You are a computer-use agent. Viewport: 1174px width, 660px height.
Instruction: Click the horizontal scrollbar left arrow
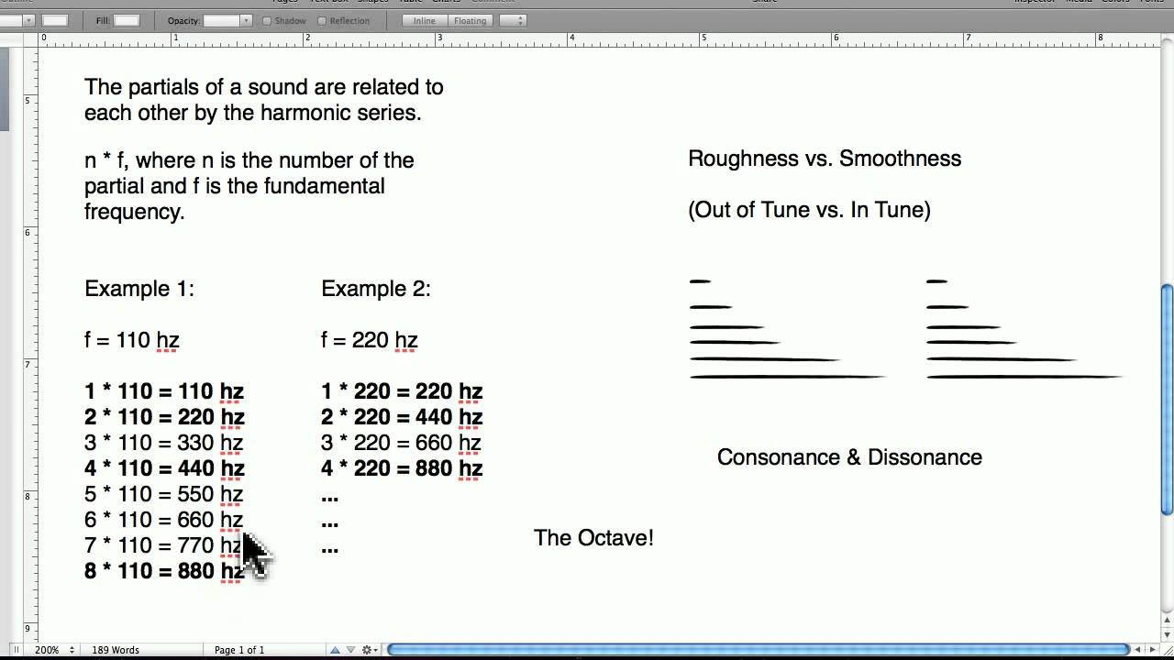(1139, 650)
